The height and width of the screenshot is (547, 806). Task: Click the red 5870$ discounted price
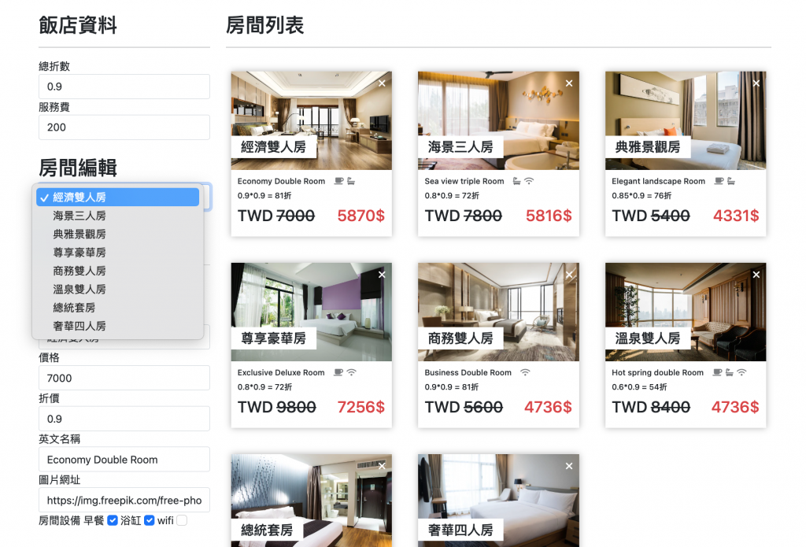point(360,216)
